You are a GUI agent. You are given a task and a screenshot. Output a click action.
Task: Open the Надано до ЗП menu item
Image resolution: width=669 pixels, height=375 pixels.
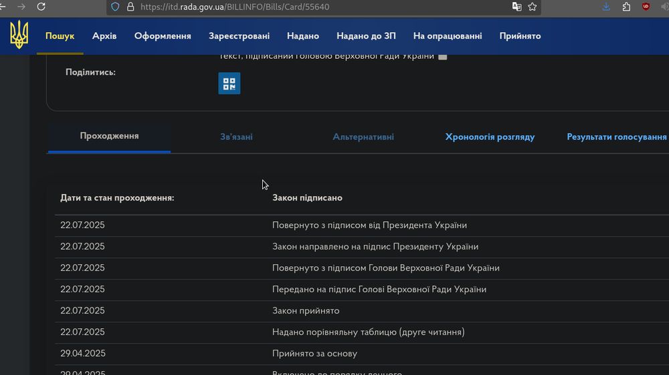(366, 36)
